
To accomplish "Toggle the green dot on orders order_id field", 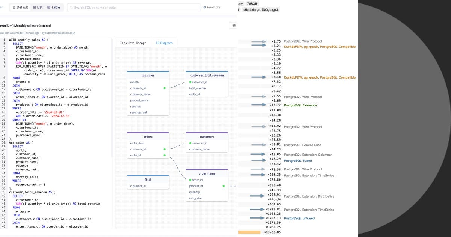I will coord(164,155).
